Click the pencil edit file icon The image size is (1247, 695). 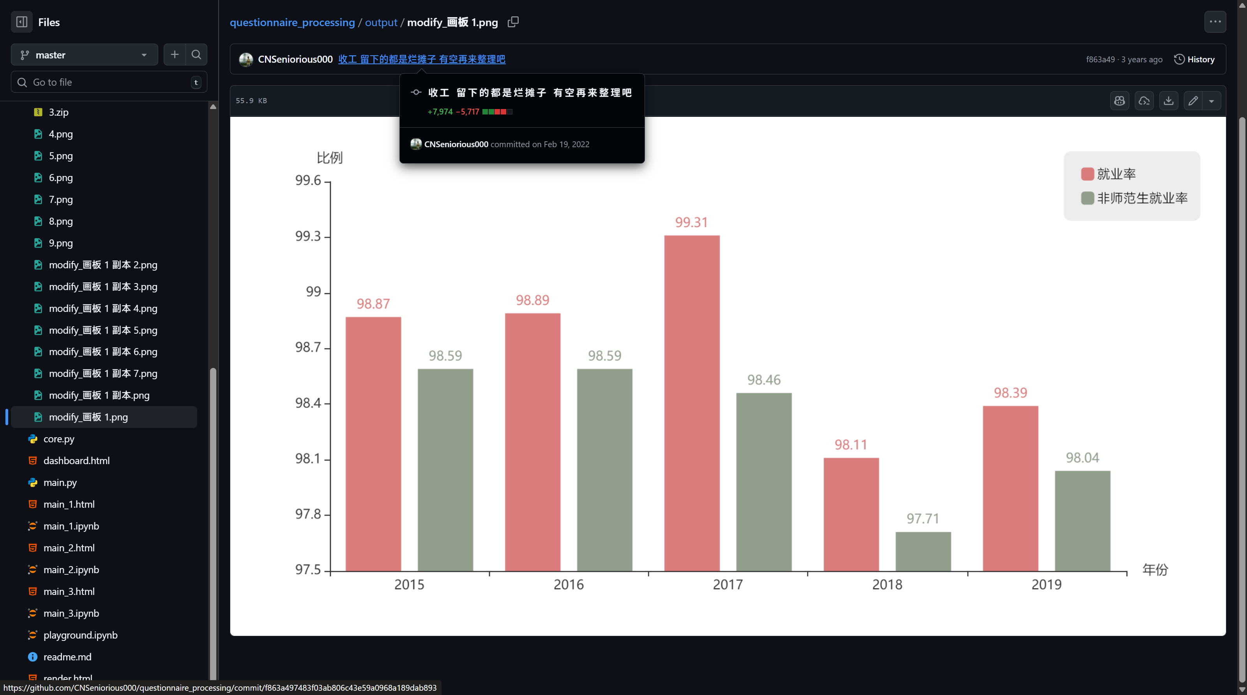pos(1193,100)
